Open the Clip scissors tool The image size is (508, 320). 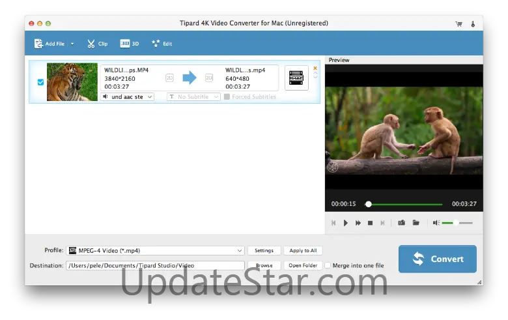pos(97,44)
